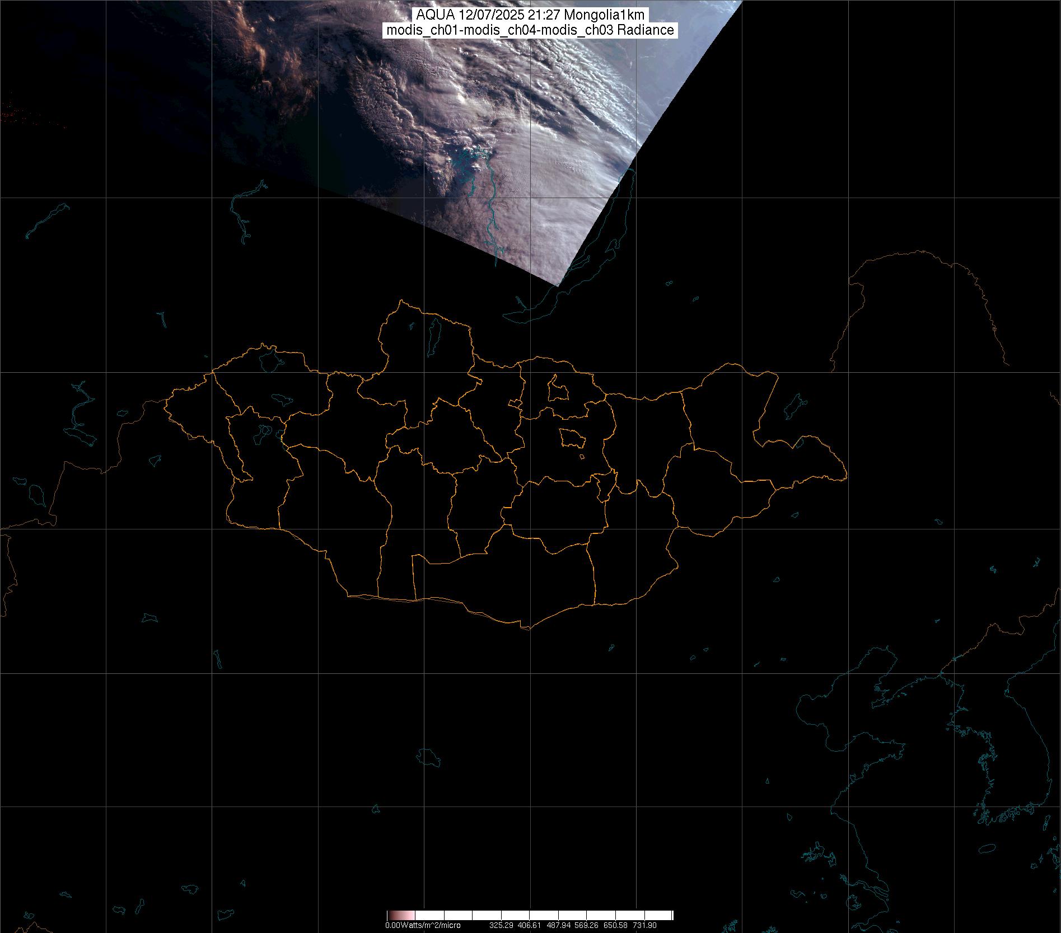Select the modis_ch01-modis_ch04-modis_ch03 Radiance label
The image size is (1061, 933).
530,30
